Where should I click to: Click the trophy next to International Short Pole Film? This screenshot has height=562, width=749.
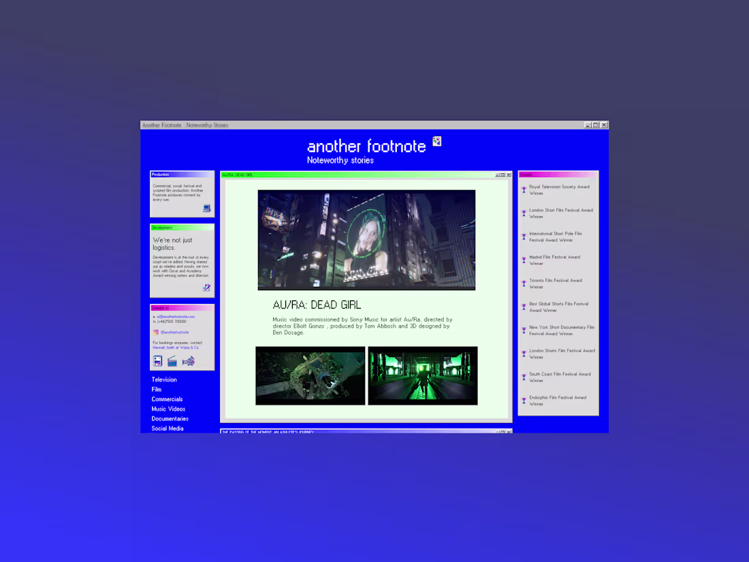[x=524, y=236]
